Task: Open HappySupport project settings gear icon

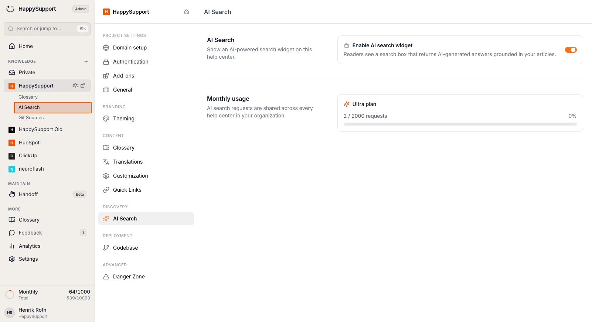Action: (75, 86)
